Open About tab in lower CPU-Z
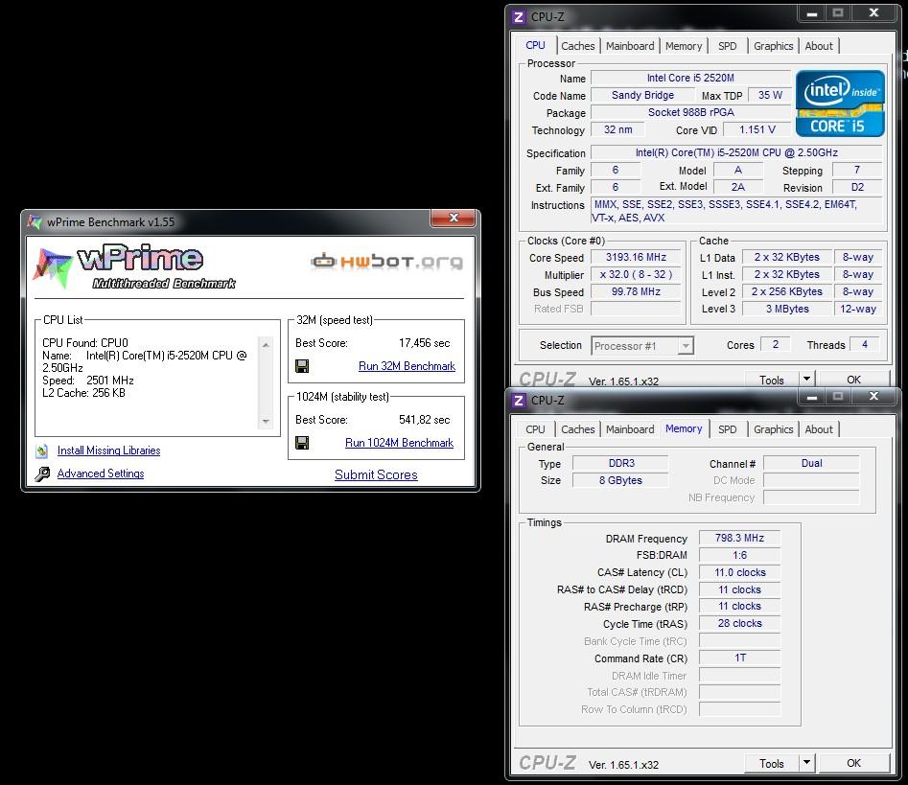The width and height of the screenshot is (908, 785). point(819,429)
